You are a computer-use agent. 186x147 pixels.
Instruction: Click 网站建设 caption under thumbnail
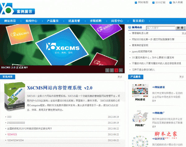pyautogui.click(x=140, y=99)
